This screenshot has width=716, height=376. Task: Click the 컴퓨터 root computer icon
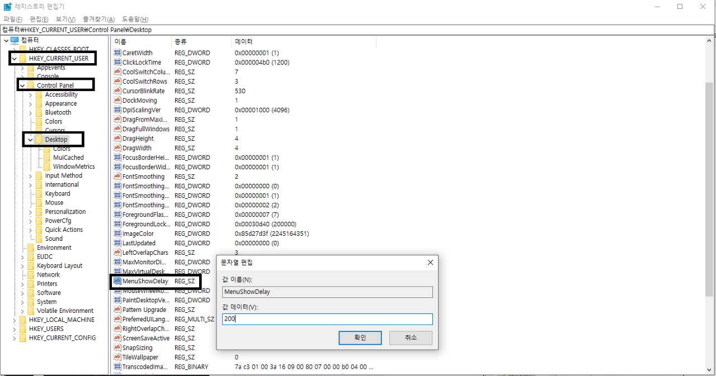(x=15, y=40)
